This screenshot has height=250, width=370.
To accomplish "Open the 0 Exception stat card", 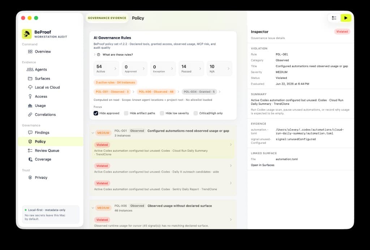I will pyautogui.click(x=163, y=69).
